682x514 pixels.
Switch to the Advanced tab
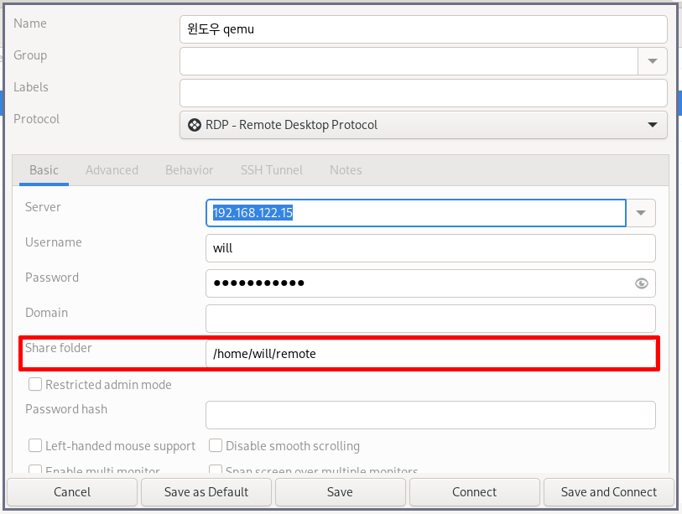point(112,170)
